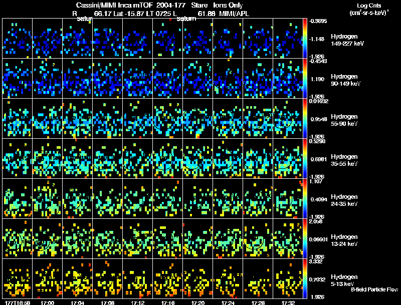The width and height of the screenshot is (401, 305).
Task: Click the 'Hydrogen 90-149 keV' row label
Action: [346, 80]
